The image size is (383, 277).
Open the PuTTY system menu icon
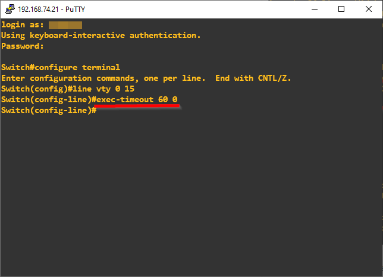coord(10,9)
